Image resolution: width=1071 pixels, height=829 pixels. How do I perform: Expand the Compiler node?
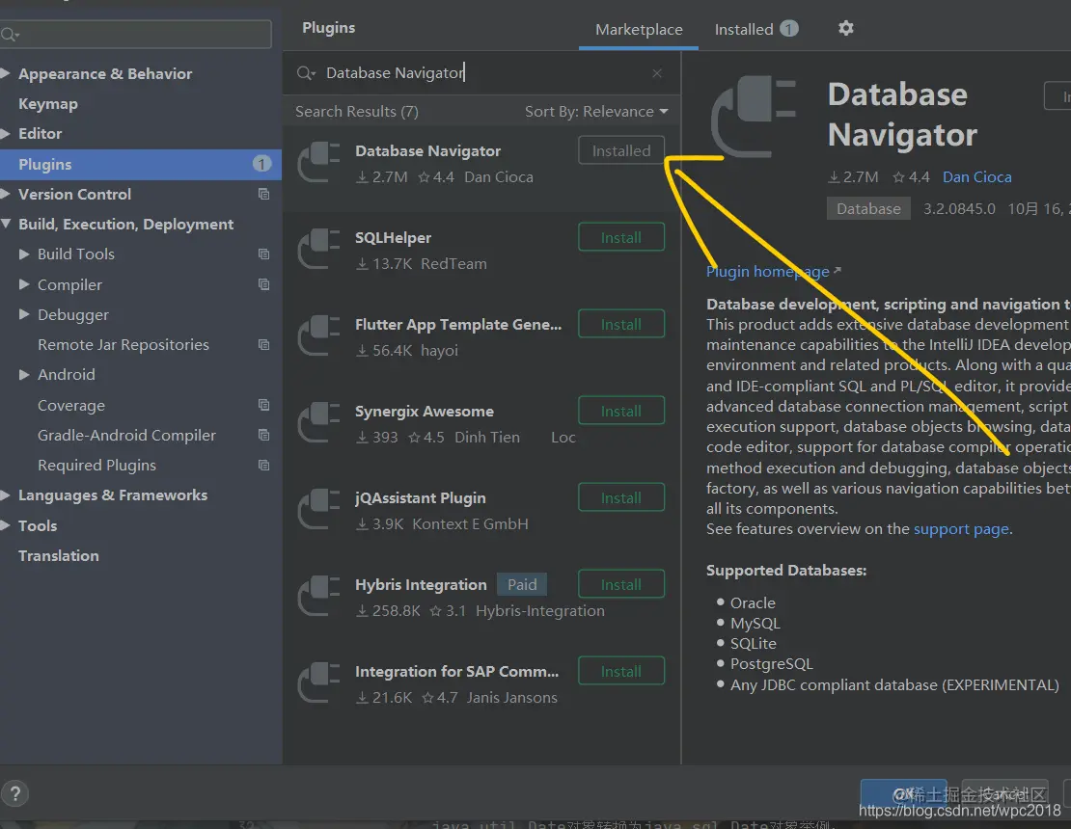pos(24,283)
